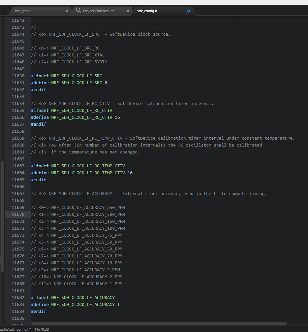308x332 pixels.
Task: Switch to the ble_gap.h tab
Action: (23, 11)
